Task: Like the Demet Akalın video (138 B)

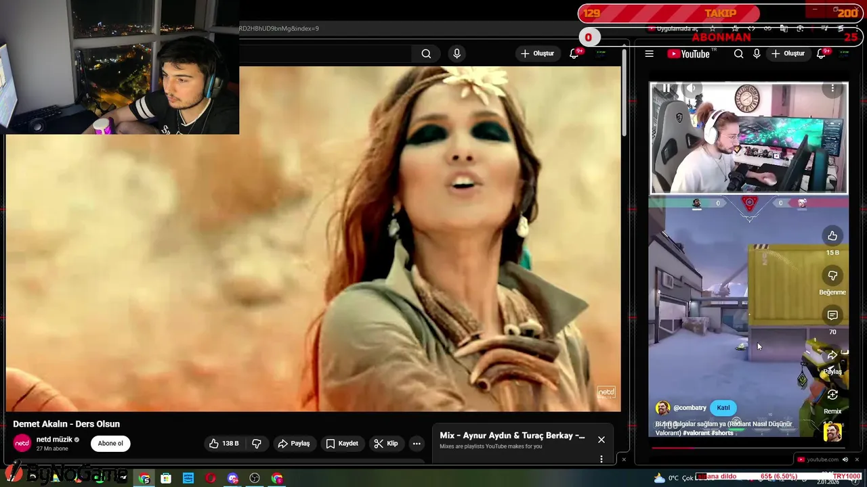Action: click(x=224, y=444)
